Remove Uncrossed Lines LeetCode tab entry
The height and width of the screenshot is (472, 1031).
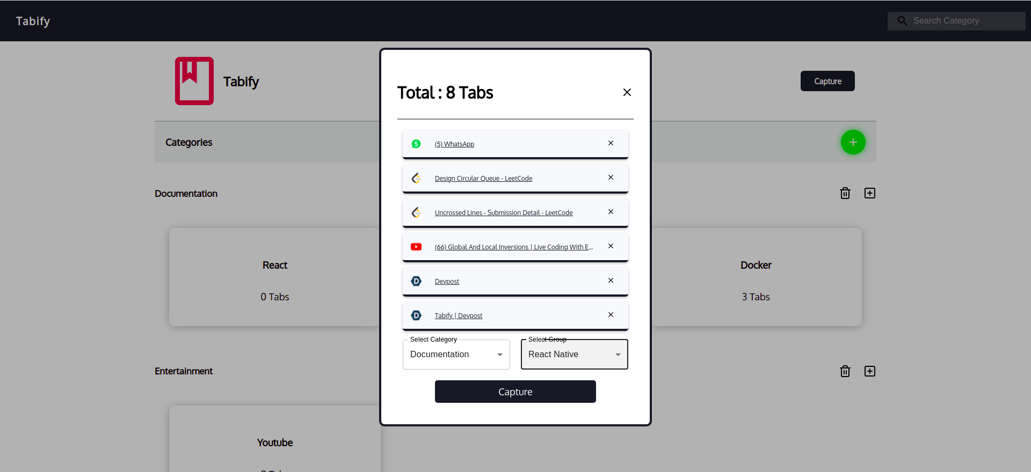click(611, 212)
